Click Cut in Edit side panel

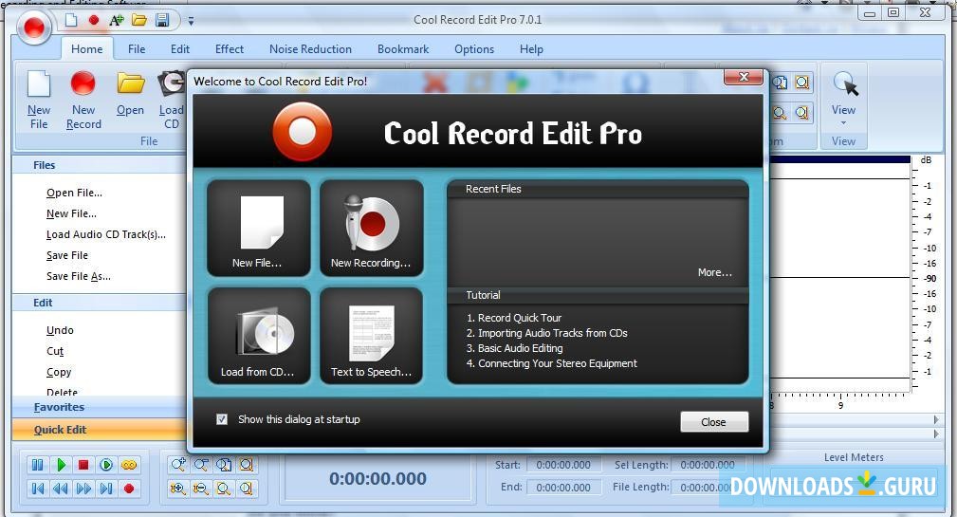click(55, 351)
